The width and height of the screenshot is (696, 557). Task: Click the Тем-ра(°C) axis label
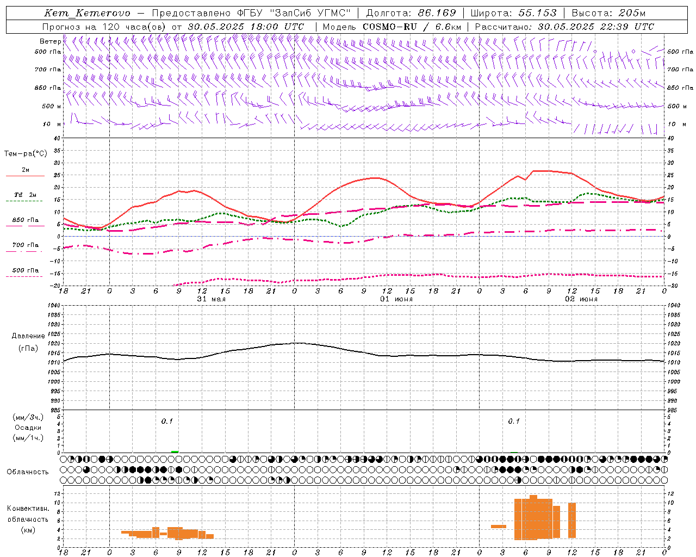pos(26,154)
